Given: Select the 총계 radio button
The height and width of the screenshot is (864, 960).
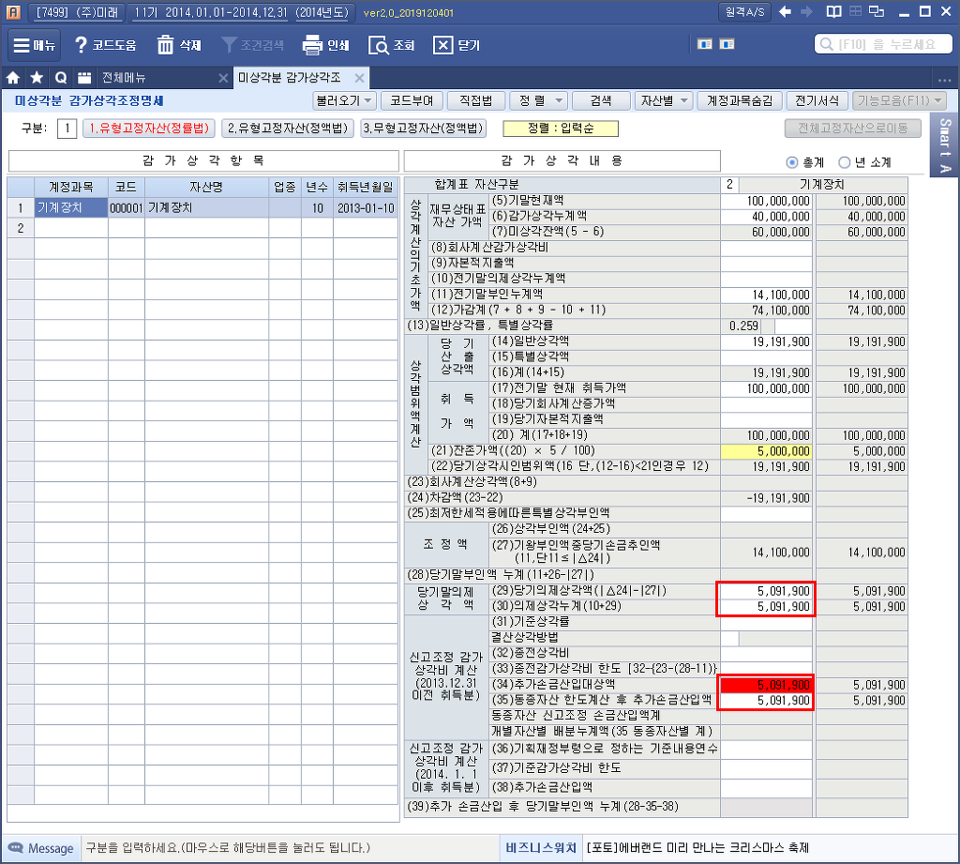Looking at the screenshot, I should click(792, 162).
